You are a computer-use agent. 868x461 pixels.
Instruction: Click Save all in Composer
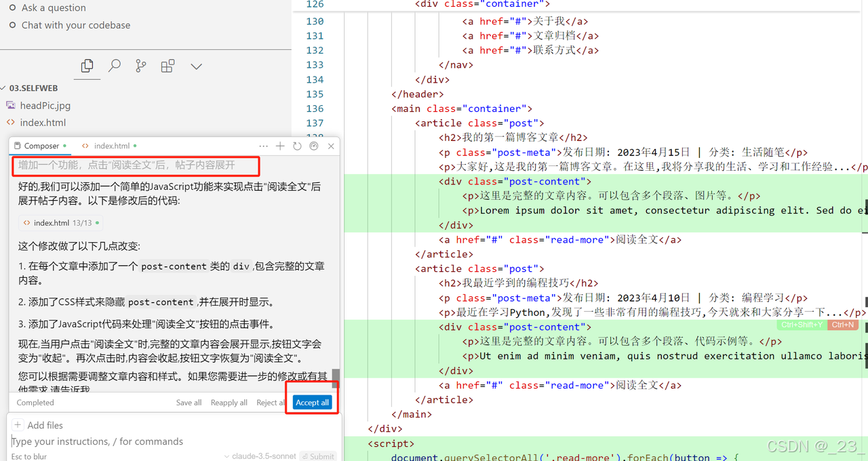[x=189, y=403]
